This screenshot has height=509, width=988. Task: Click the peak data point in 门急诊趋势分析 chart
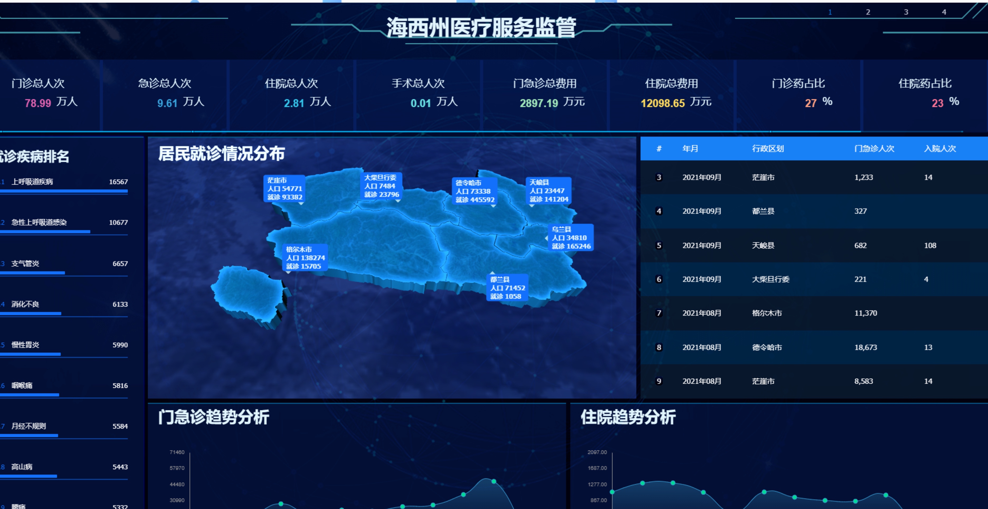coord(494,481)
